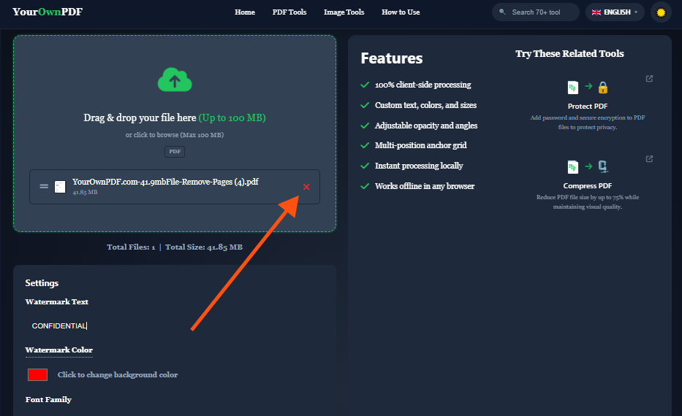Click the YourOwnPDF logo
The height and width of the screenshot is (416, 682).
coord(48,12)
